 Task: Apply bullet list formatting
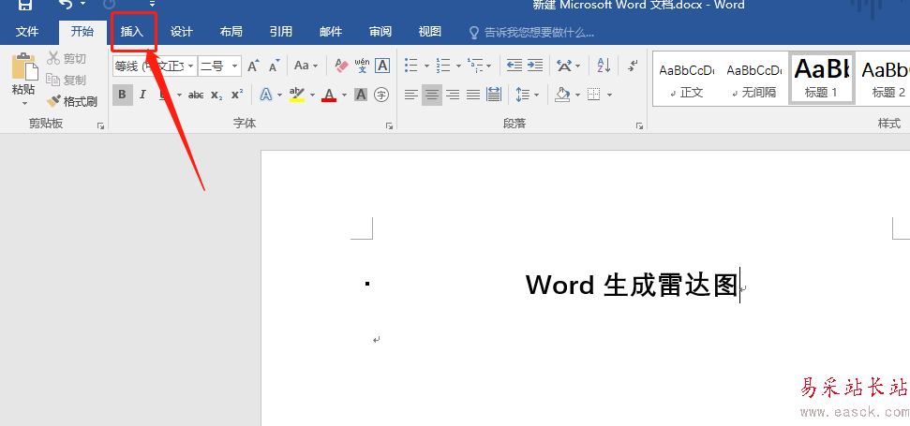click(410, 66)
